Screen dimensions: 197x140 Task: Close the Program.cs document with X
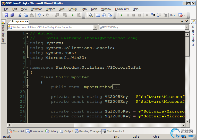(187, 21)
